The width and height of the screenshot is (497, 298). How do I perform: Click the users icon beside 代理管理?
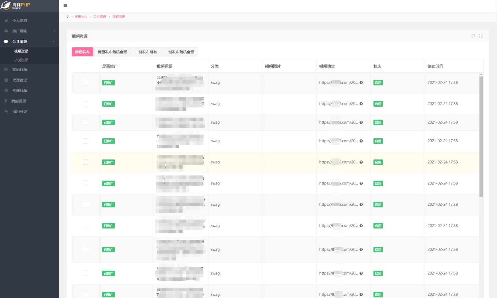[6, 80]
